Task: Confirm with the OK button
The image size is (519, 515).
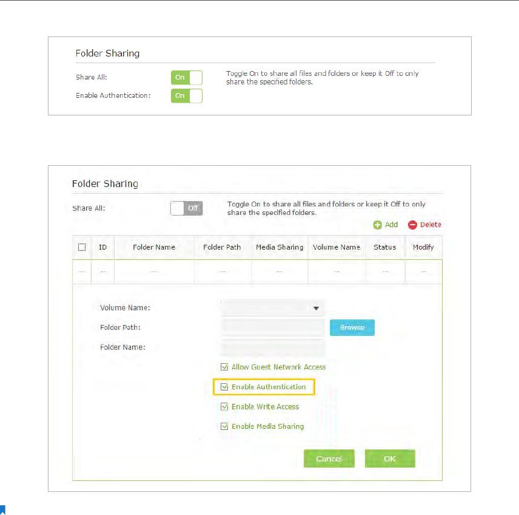Action: [390, 459]
